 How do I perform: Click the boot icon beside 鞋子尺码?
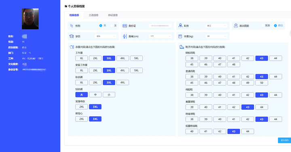[182, 47]
